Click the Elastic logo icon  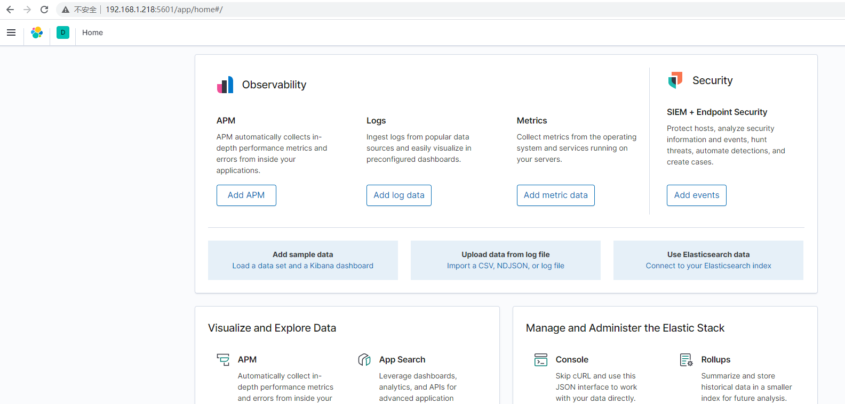point(37,32)
